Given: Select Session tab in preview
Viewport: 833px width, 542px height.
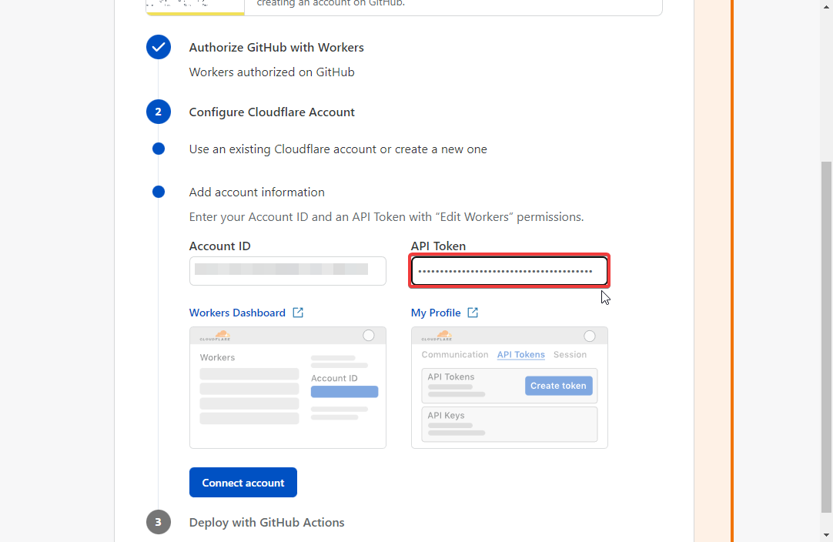Looking at the screenshot, I should pos(570,354).
